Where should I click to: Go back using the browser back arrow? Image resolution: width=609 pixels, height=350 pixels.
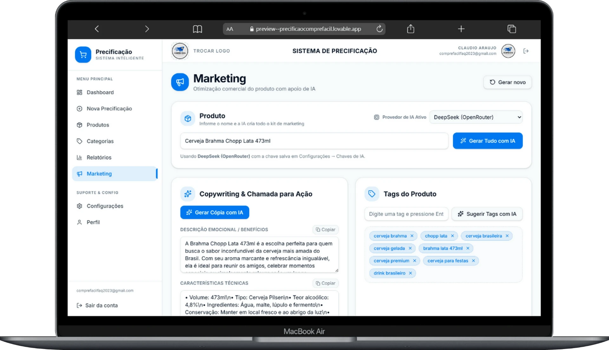click(97, 29)
